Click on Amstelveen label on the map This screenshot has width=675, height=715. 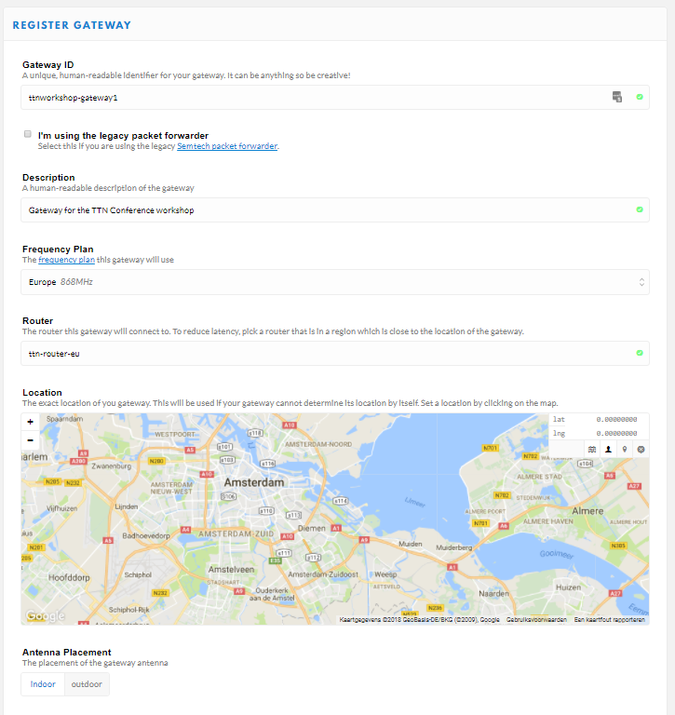pyautogui.click(x=231, y=570)
